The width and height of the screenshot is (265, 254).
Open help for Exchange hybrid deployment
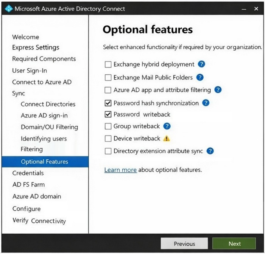(201, 64)
